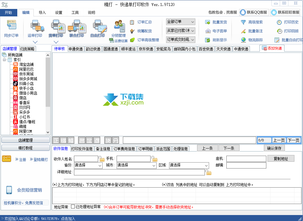303x221 pixels.
Task: Click the 收件人姓名 input field
Action: pyautogui.click(x=86, y=159)
